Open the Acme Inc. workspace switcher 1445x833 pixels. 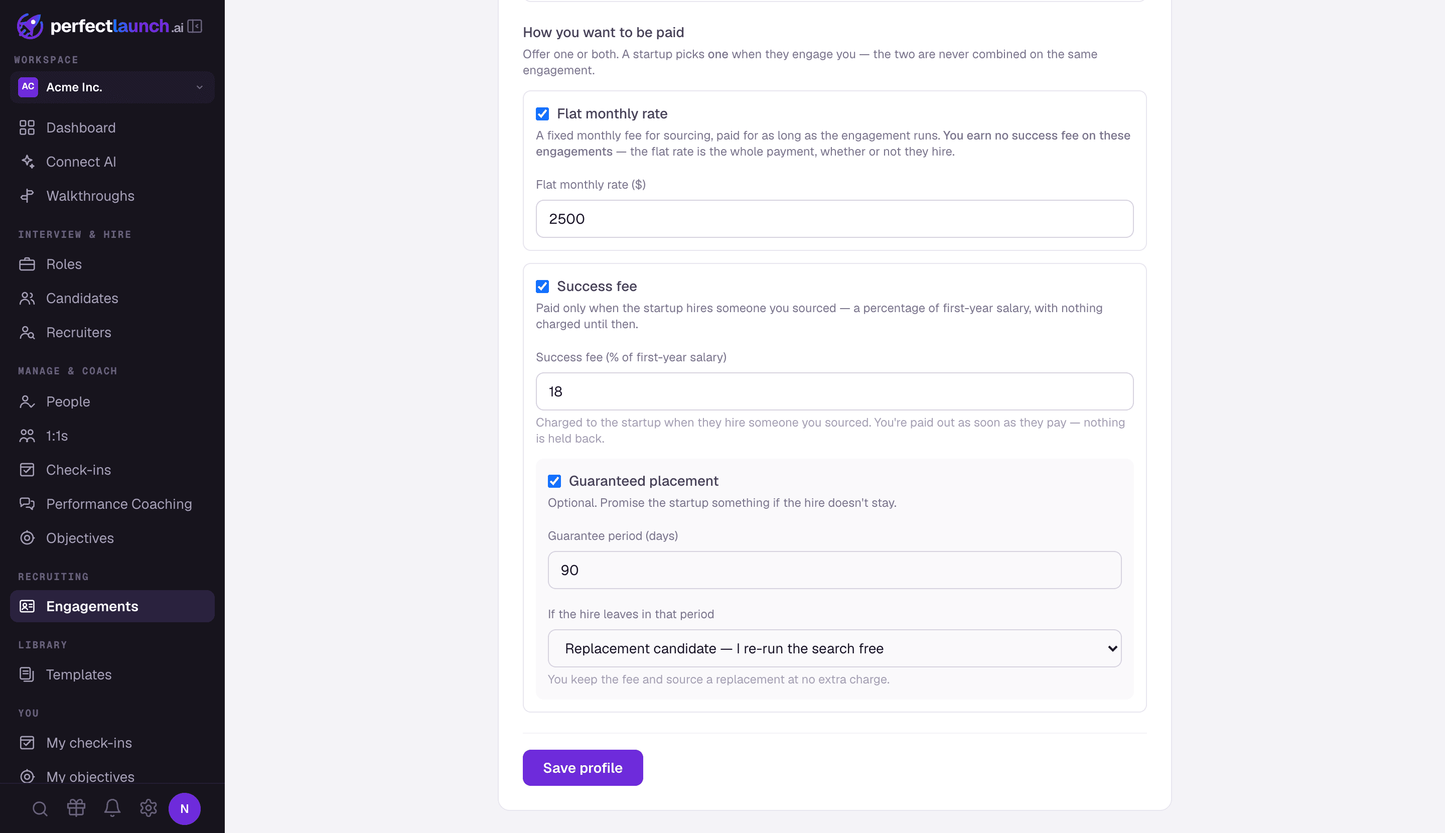(112, 87)
